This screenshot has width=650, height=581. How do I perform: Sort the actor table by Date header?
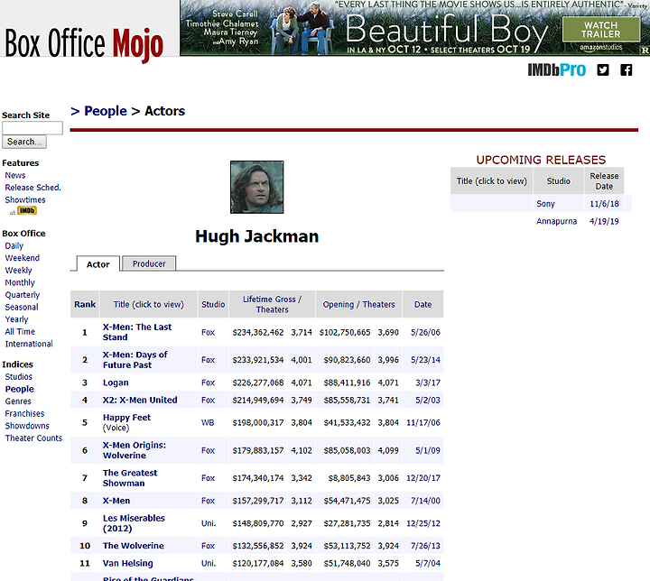coord(422,304)
